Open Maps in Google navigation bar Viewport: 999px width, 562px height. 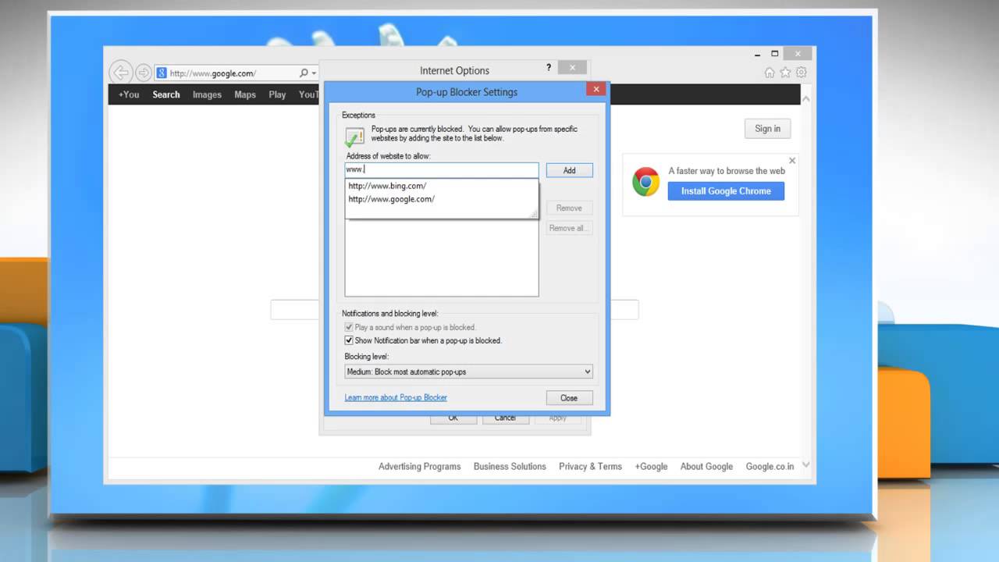[245, 94]
